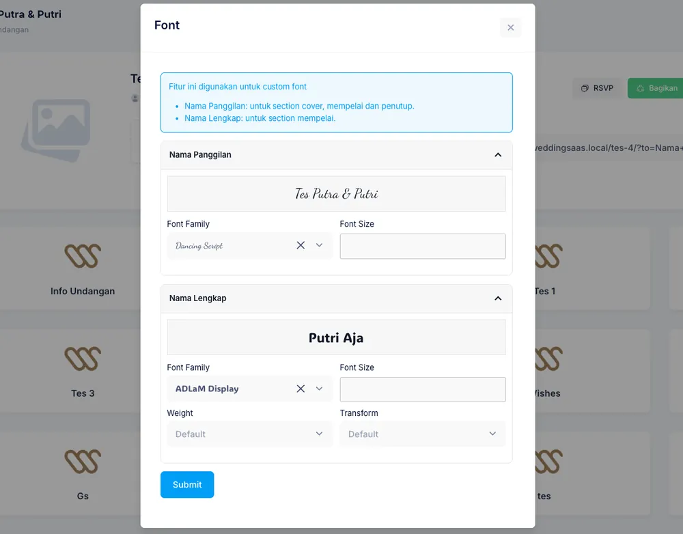683x534 pixels.
Task: Click the image placeholder thumbnail
Action: (56, 130)
